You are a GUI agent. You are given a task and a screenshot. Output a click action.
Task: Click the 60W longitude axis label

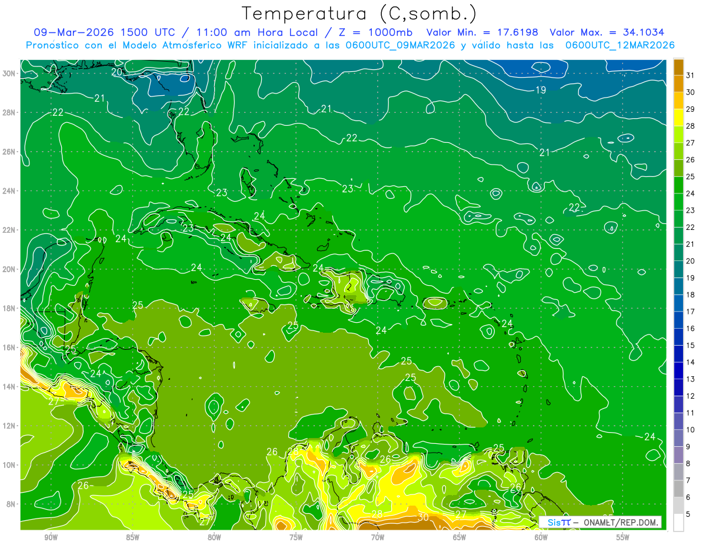[x=541, y=538]
